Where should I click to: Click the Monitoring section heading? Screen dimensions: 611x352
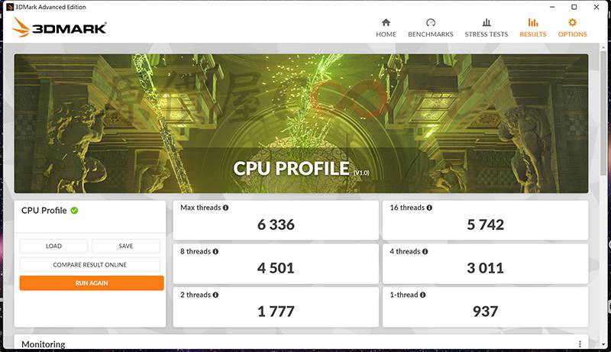pos(44,344)
